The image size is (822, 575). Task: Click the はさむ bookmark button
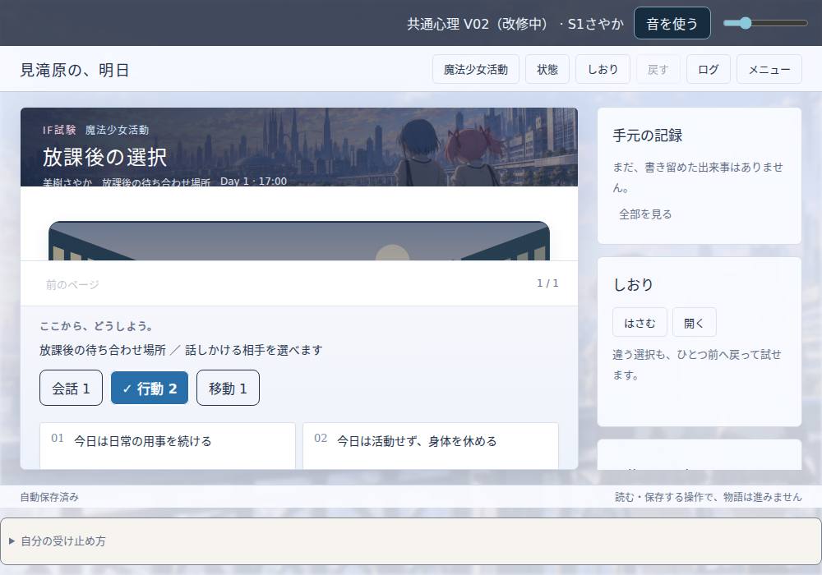[640, 323]
